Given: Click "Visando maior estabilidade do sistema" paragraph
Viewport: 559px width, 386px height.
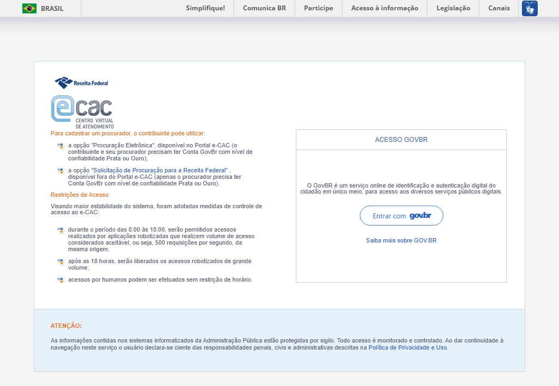Looking at the screenshot, I should (156, 209).
